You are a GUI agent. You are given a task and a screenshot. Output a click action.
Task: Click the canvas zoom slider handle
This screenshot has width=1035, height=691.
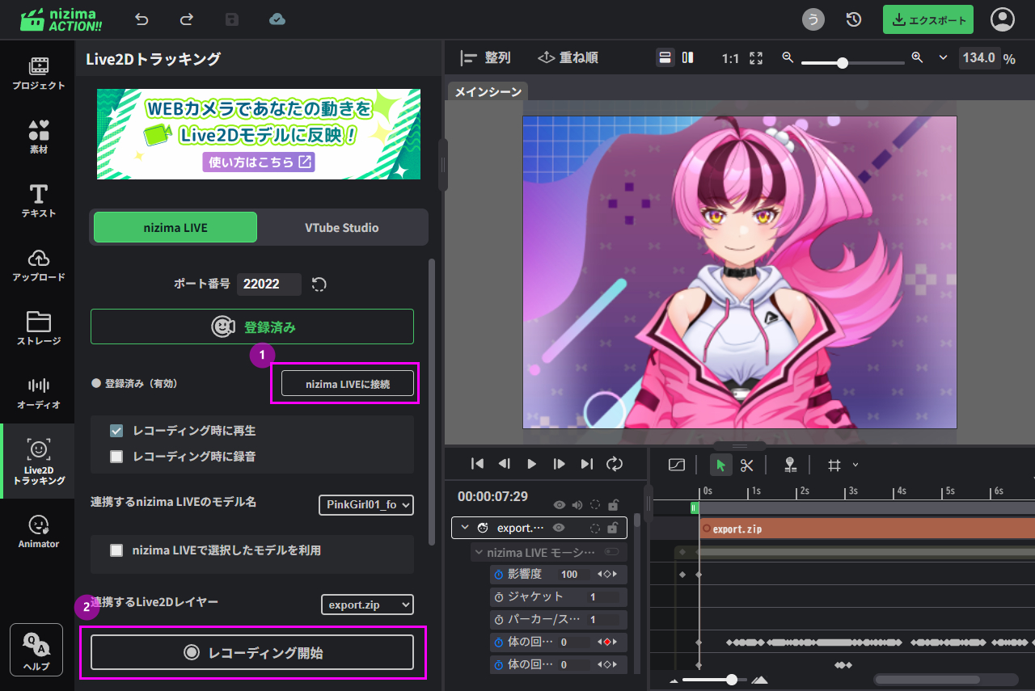click(843, 62)
